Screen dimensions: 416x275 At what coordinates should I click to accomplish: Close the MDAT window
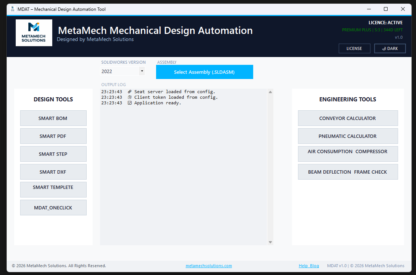point(403,9)
